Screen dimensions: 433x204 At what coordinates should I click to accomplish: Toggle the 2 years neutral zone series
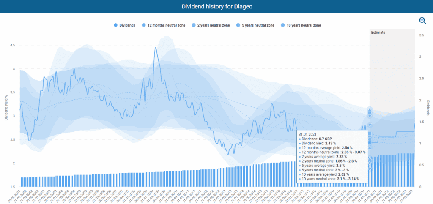coord(211,25)
